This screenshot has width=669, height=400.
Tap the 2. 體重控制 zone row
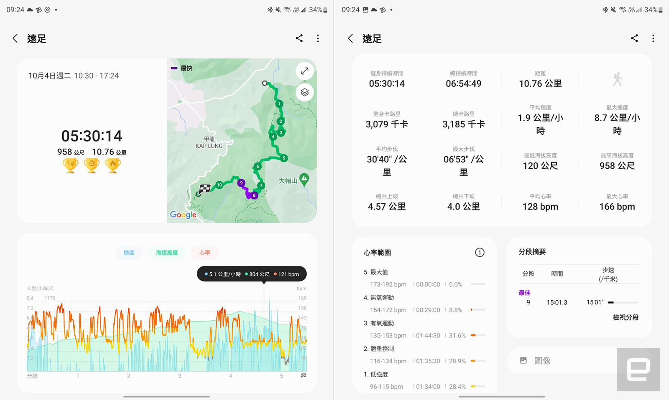click(x=424, y=355)
